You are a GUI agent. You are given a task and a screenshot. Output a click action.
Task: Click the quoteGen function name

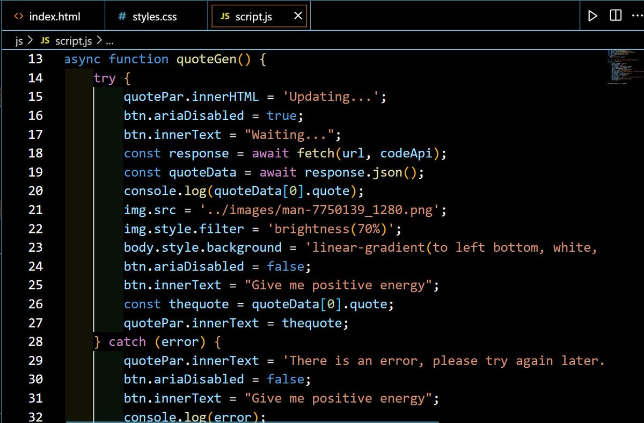pyautogui.click(x=206, y=59)
